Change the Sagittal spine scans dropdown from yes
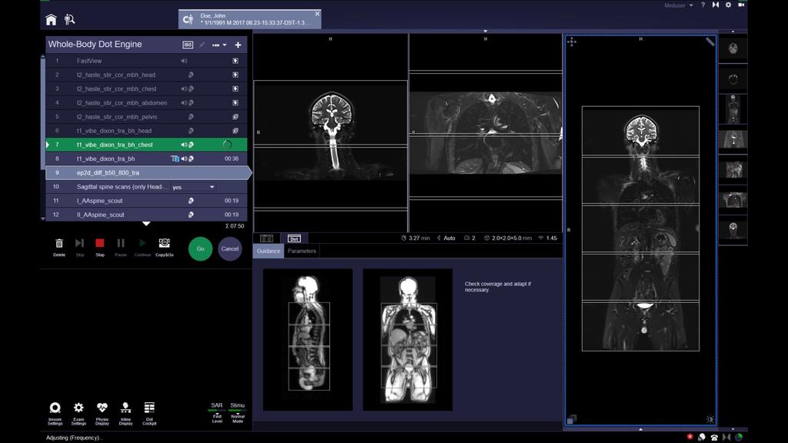This screenshot has width=788, height=443. (x=192, y=187)
